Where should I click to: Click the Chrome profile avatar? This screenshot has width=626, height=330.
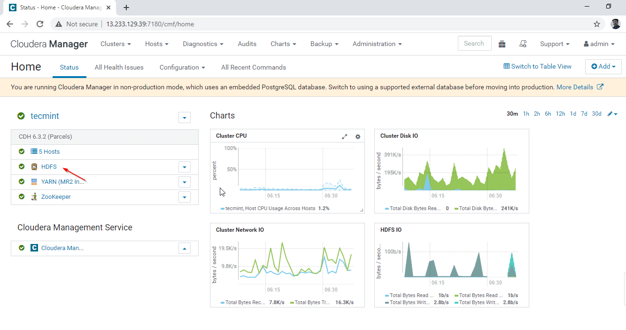(x=615, y=24)
